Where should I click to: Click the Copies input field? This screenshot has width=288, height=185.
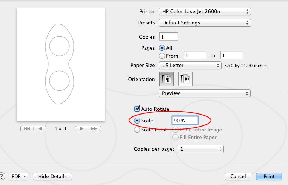click(x=169, y=37)
